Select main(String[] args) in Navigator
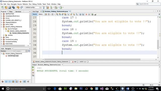This screenshot has height=91, width=161. [13, 56]
